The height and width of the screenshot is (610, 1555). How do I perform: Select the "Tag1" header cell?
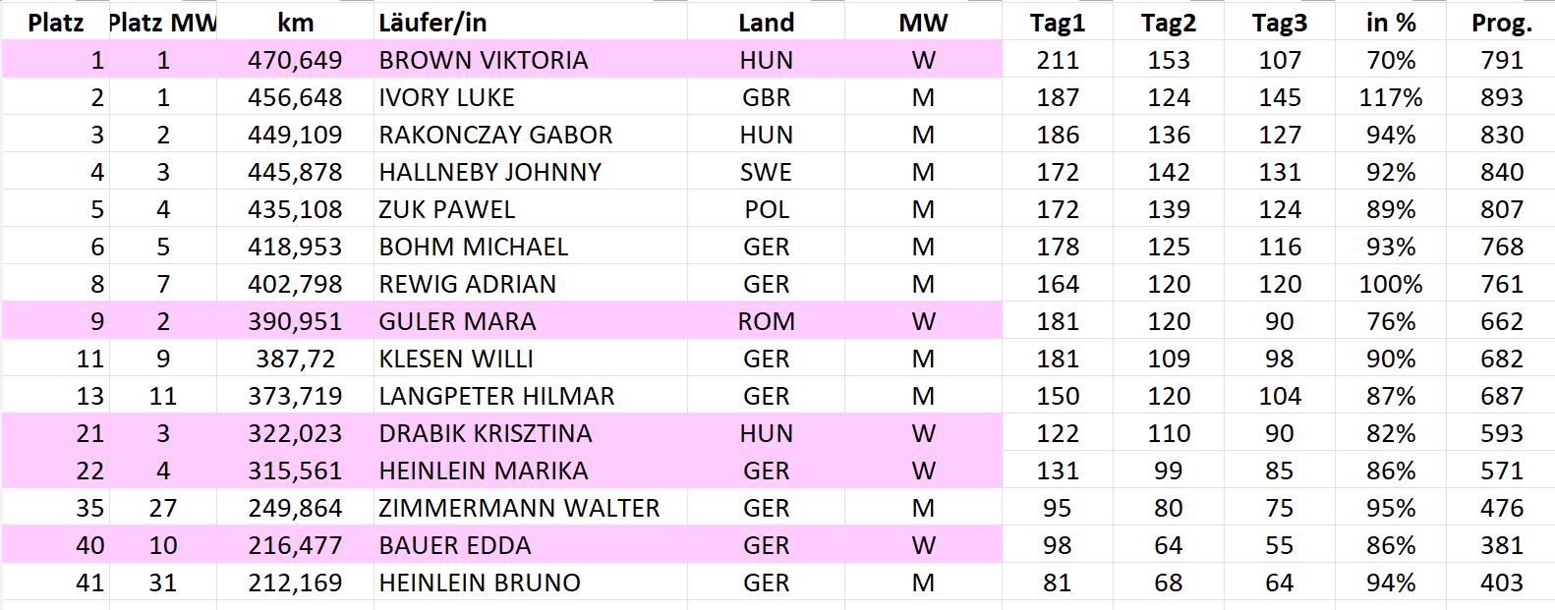tap(1057, 23)
